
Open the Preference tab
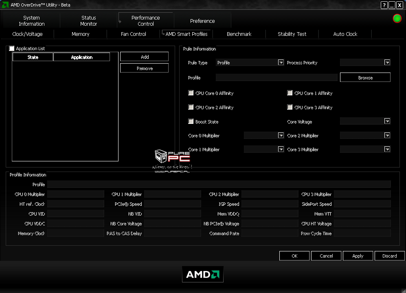click(202, 21)
